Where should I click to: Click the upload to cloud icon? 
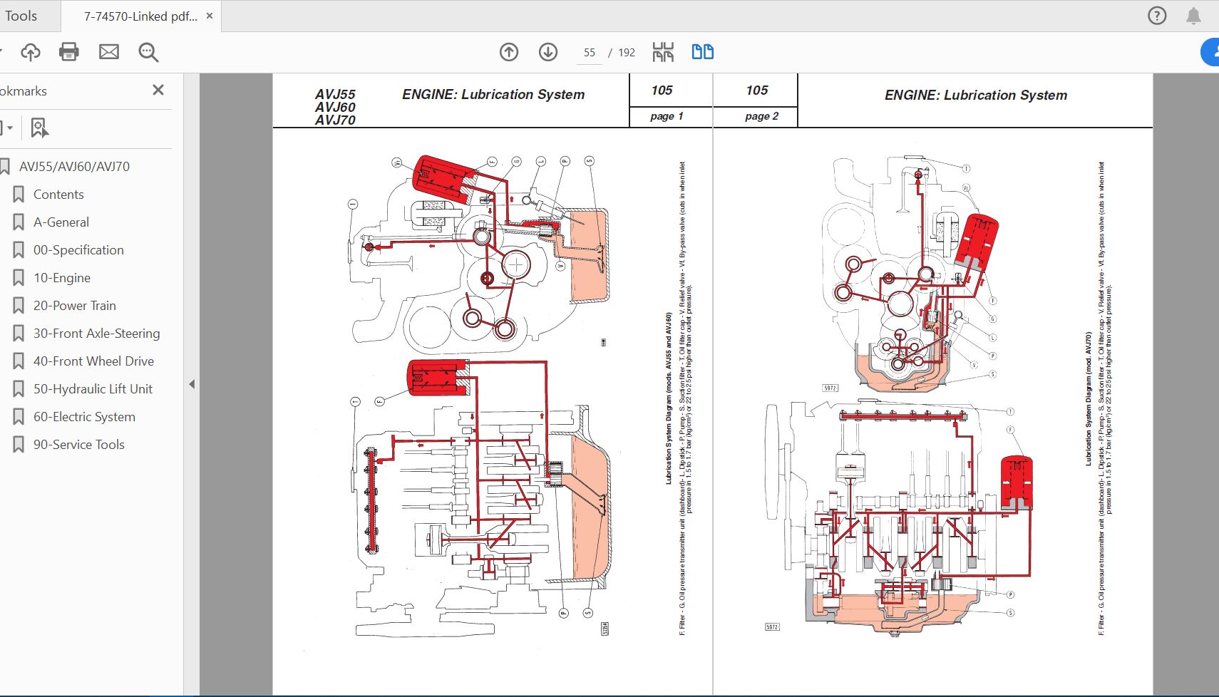click(x=30, y=51)
